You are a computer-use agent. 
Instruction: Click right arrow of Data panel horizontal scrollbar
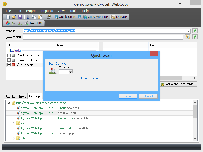194,78
